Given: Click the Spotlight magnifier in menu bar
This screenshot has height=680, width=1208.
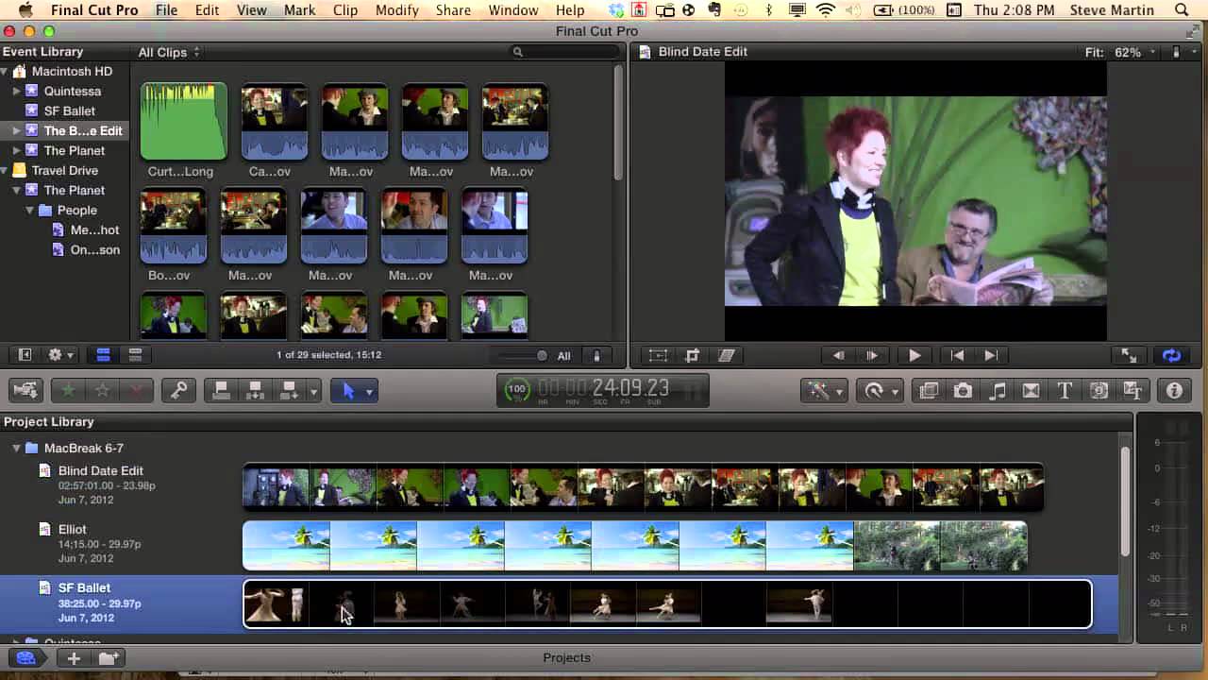Looking at the screenshot, I should tap(1182, 10).
